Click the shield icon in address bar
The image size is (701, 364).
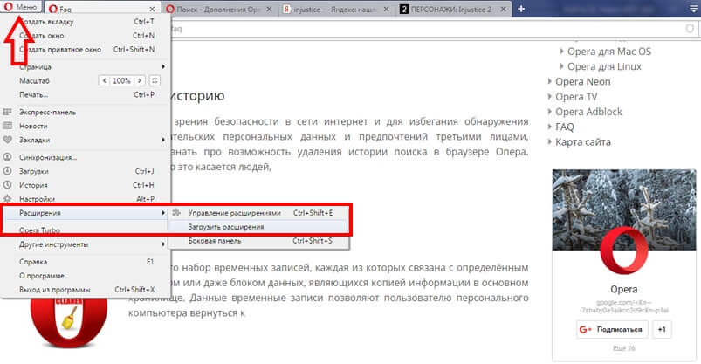[x=690, y=29]
